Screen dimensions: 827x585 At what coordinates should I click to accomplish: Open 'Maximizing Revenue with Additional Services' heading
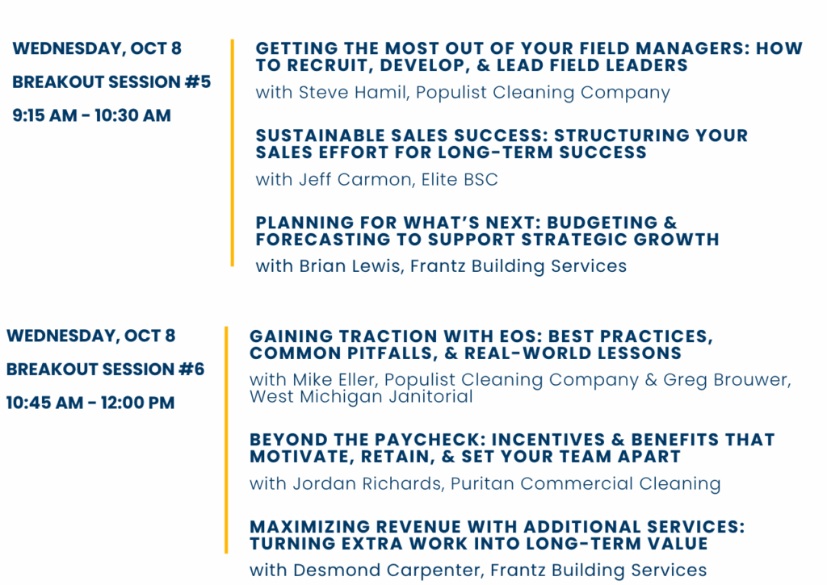(497, 535)
